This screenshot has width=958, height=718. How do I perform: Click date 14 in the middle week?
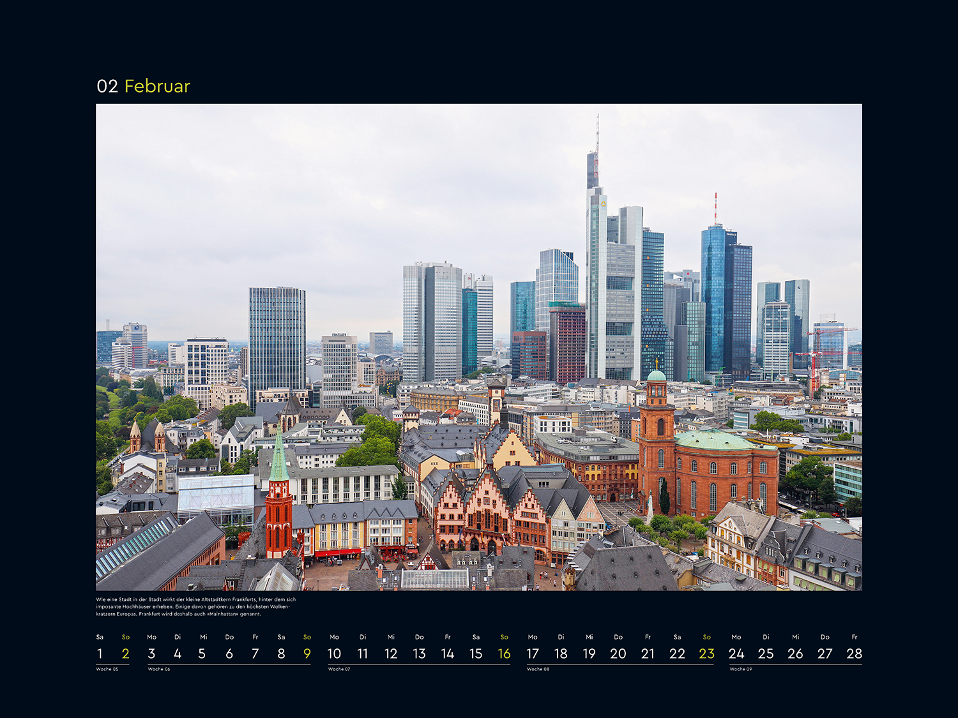tap(447, 654)
